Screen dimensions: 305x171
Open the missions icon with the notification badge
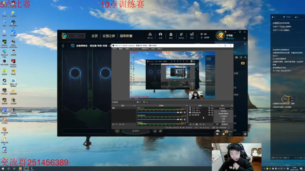[223, 134]
